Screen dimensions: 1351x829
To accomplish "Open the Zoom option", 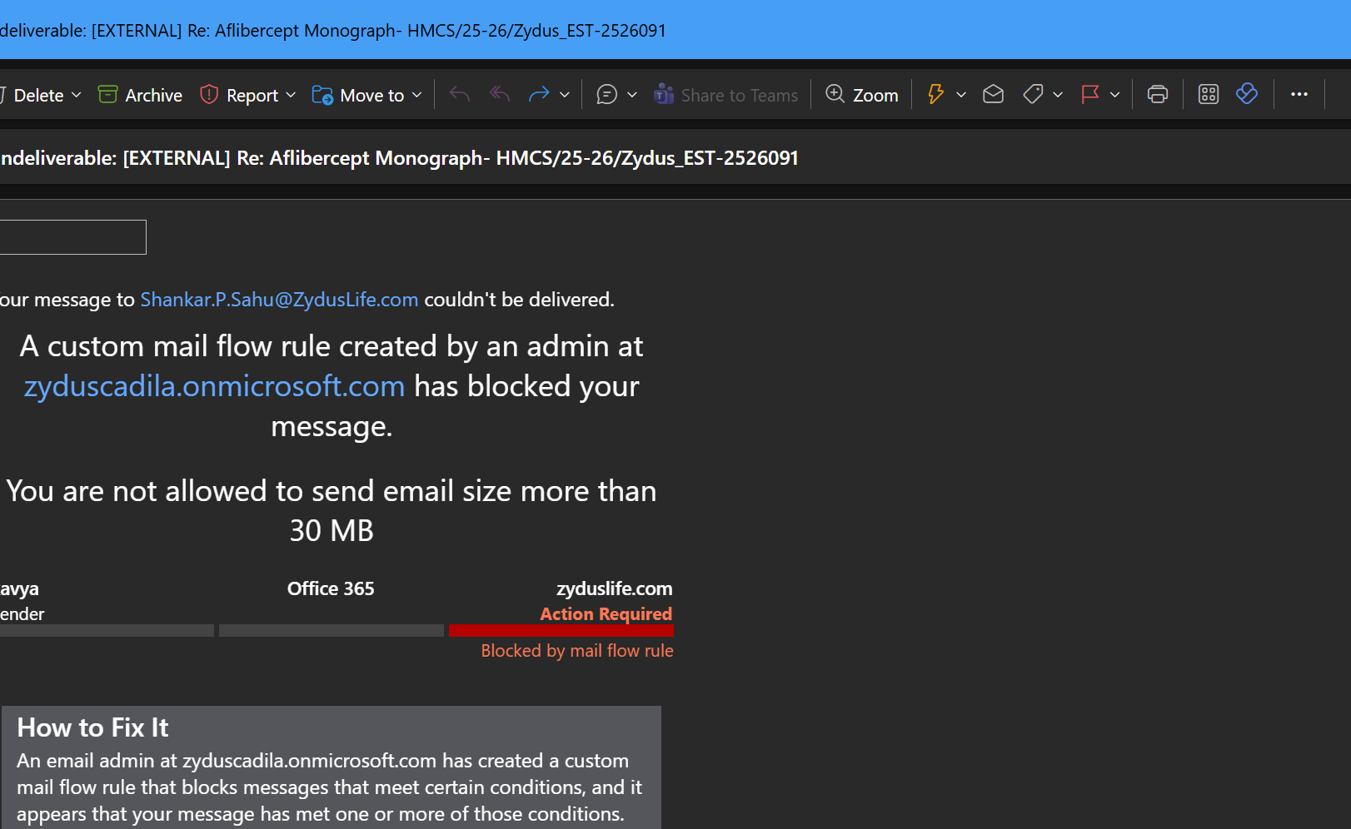I will 862,95.
